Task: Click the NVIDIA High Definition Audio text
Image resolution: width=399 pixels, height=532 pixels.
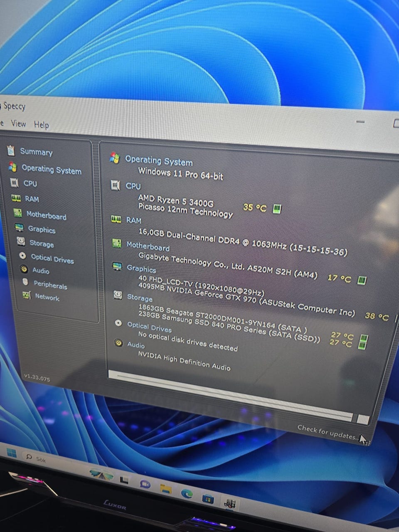Action: [x=184, y=361]
